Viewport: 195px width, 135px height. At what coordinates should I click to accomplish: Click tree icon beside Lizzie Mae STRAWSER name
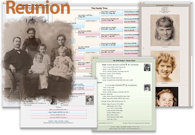coord(124,85)
